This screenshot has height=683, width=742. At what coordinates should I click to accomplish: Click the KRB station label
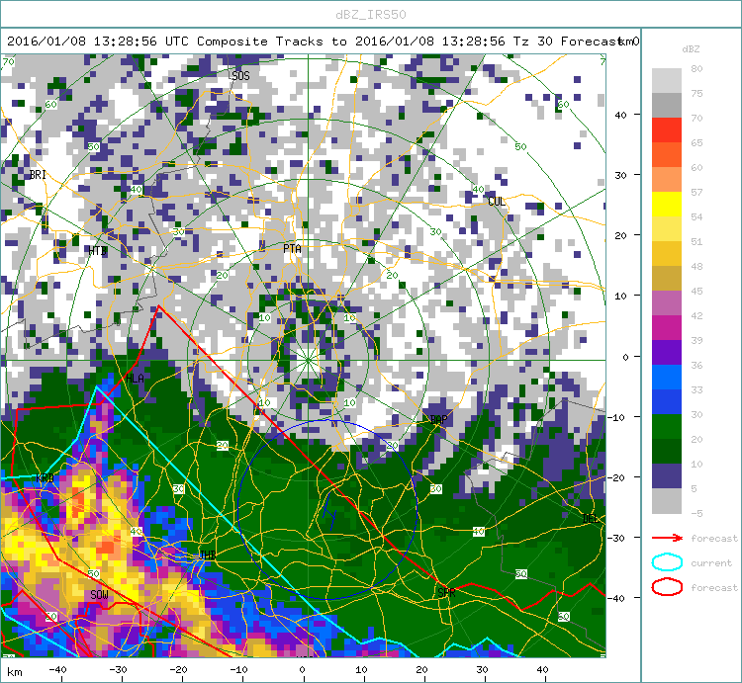[45, 477]
